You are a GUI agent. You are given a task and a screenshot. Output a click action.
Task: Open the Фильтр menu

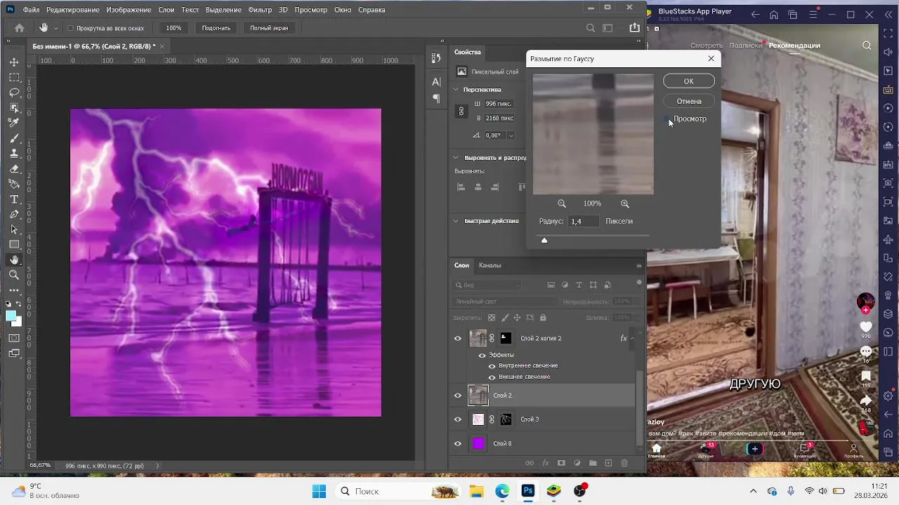[260, 10]
